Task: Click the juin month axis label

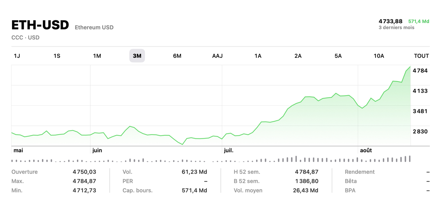Action: (97, 150)
